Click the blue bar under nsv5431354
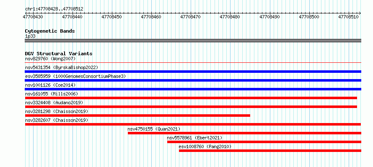 pos(193,72)
